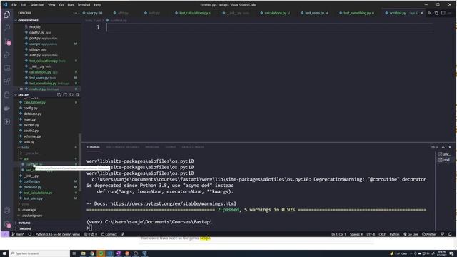457x257 pixels.
Task: Open the Manage gear icon in the activity bar
Action: 7,224
